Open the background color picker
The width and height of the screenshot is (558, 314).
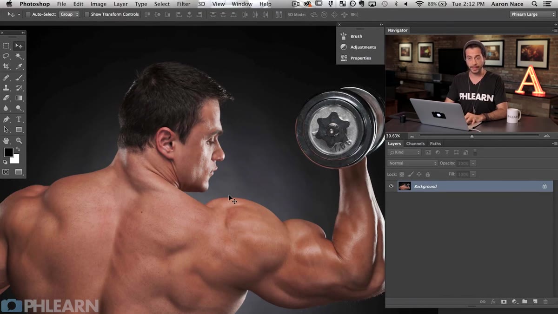pyautogui.click(x=16, y=160)
